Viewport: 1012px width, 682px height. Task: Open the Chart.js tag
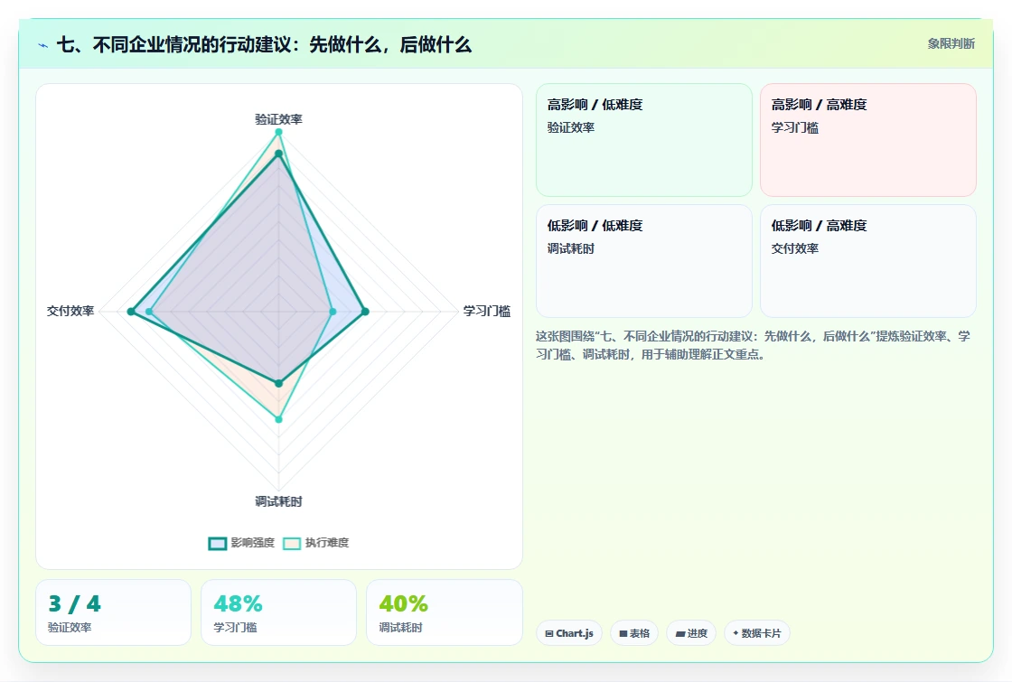click(x=569, y=633)
